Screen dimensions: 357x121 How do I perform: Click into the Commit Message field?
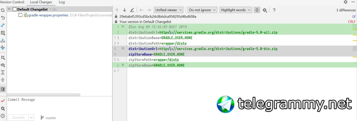(59, 105)
